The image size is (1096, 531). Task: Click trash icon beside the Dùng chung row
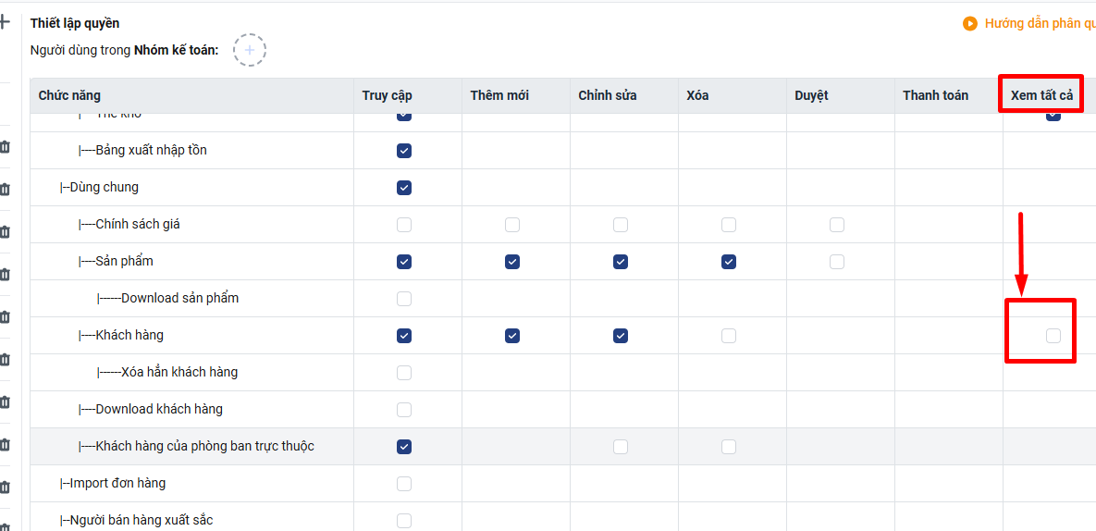coord(5,190)
